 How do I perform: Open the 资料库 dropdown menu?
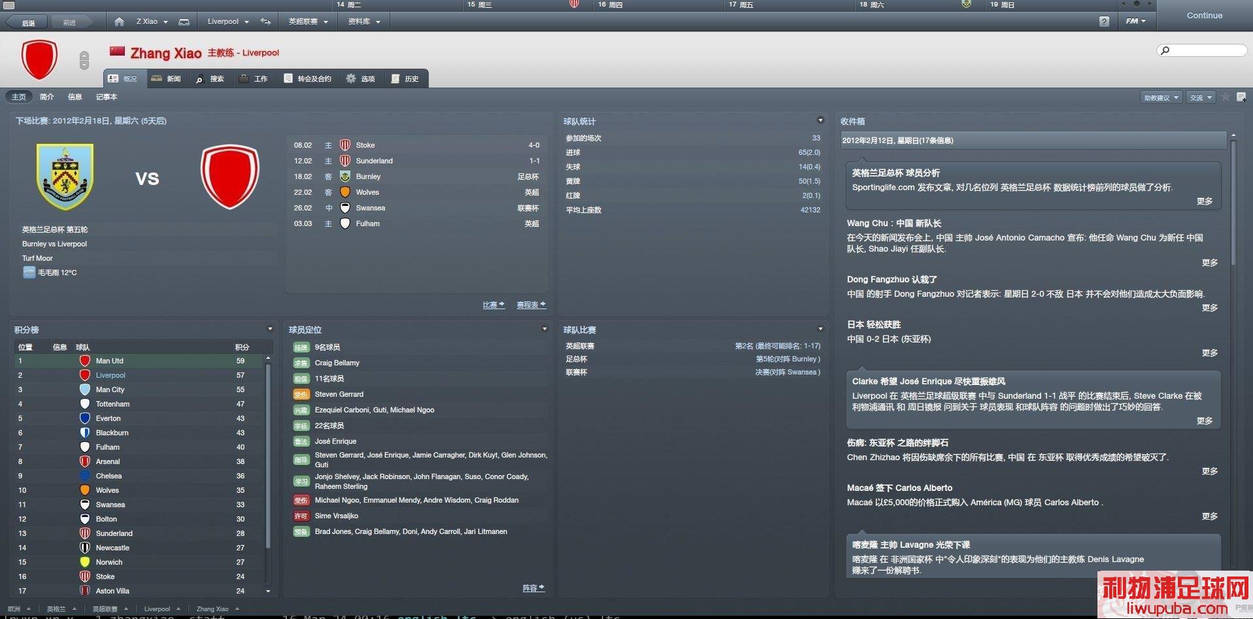click(364, 22)
